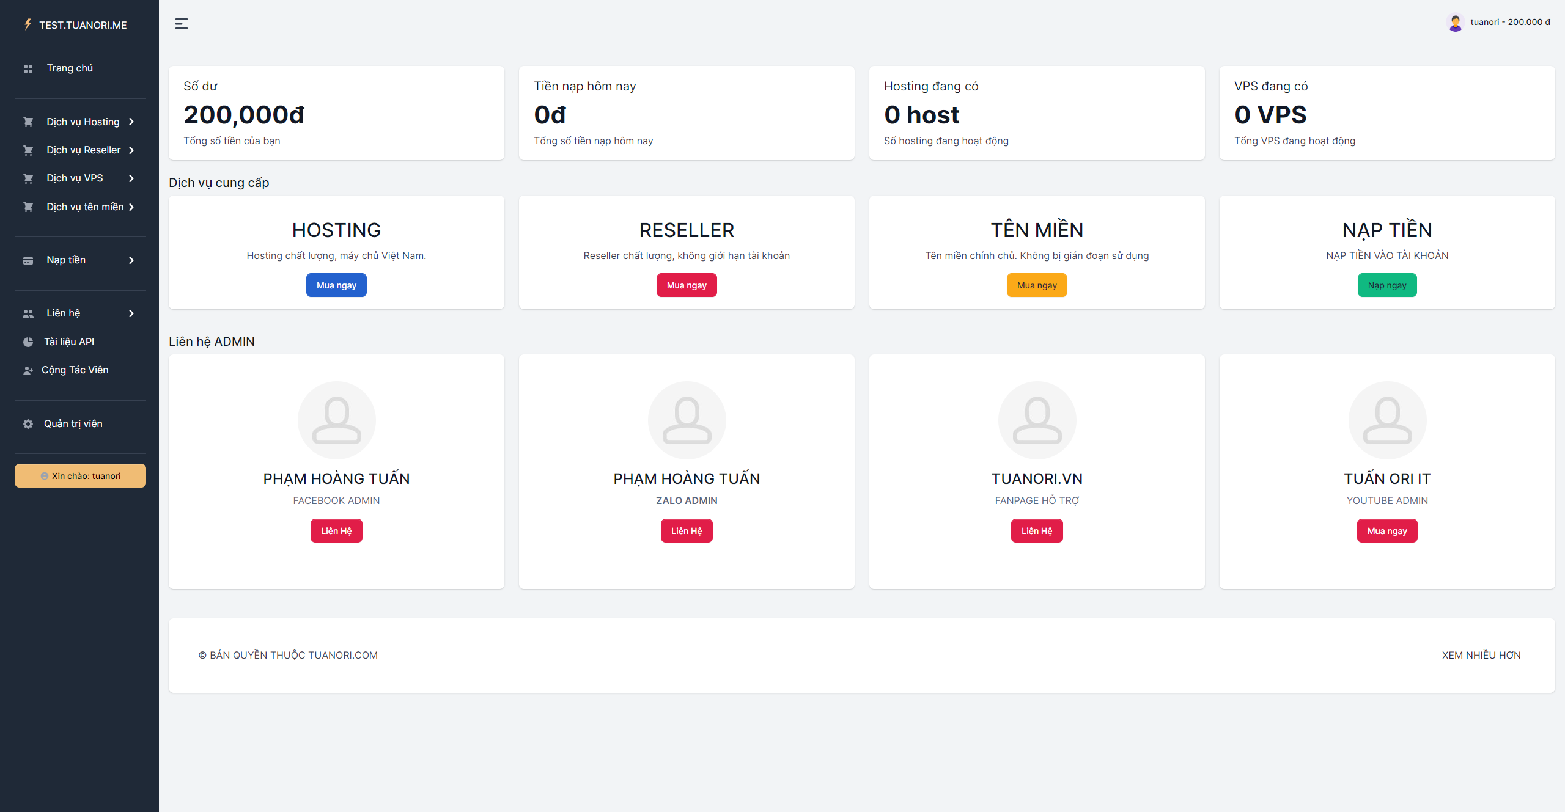The height and width of the screenshot is (812, 1565).
Task: Click the hamburger menu icon
Action: click(x=181, y=23)
